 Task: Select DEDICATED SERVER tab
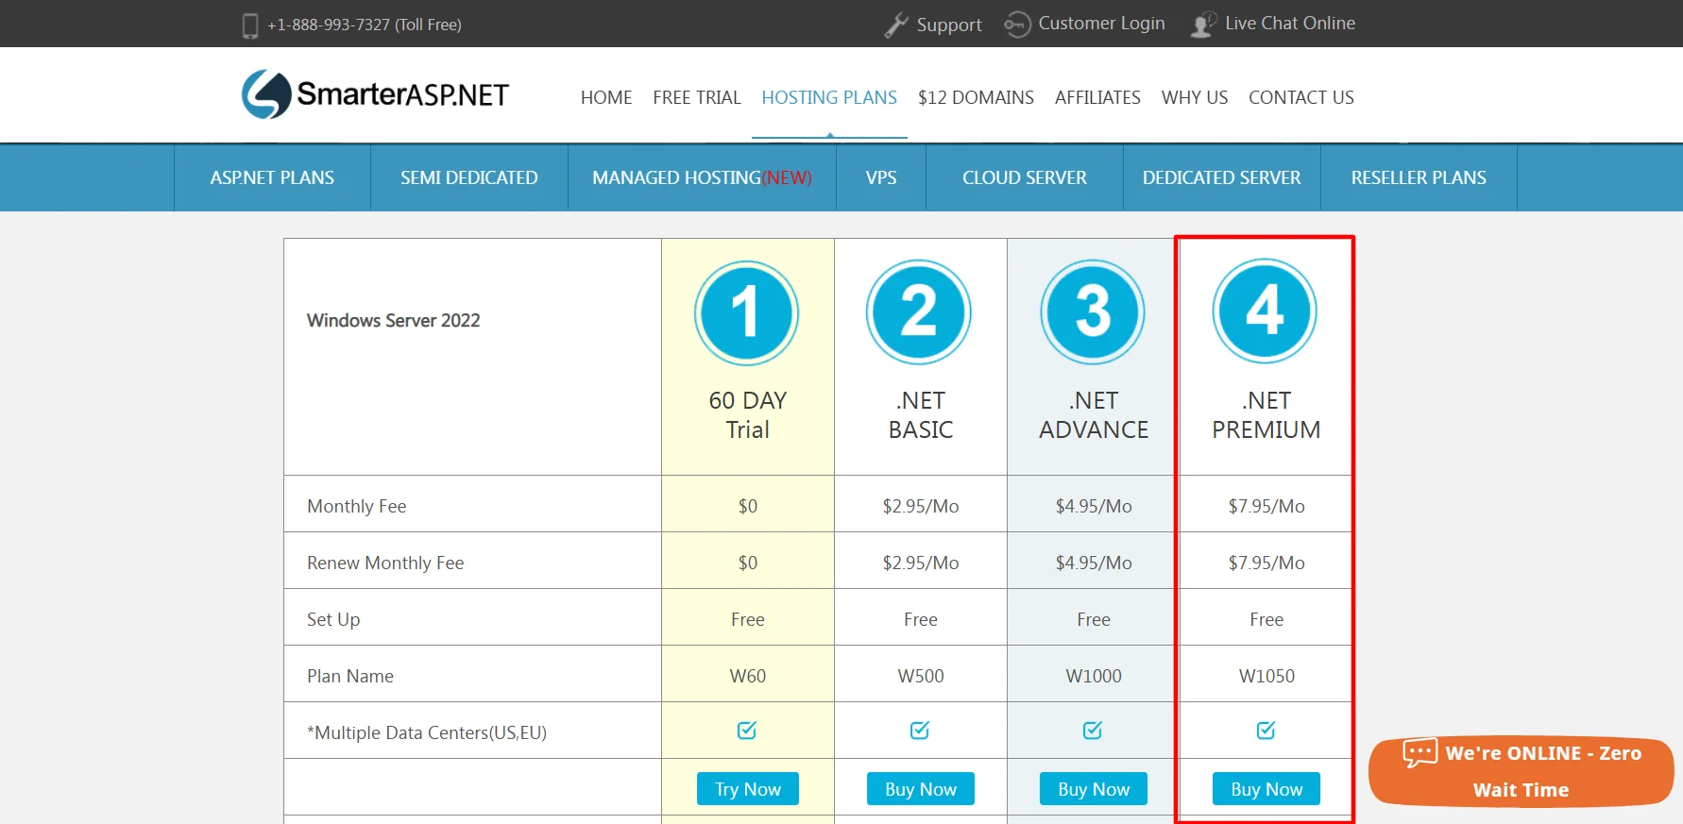[x=1222, y=177]
